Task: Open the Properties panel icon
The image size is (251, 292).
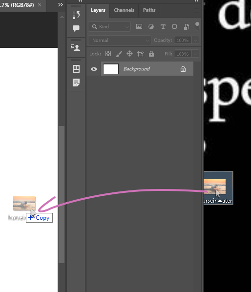Action: tap(76, 69)
